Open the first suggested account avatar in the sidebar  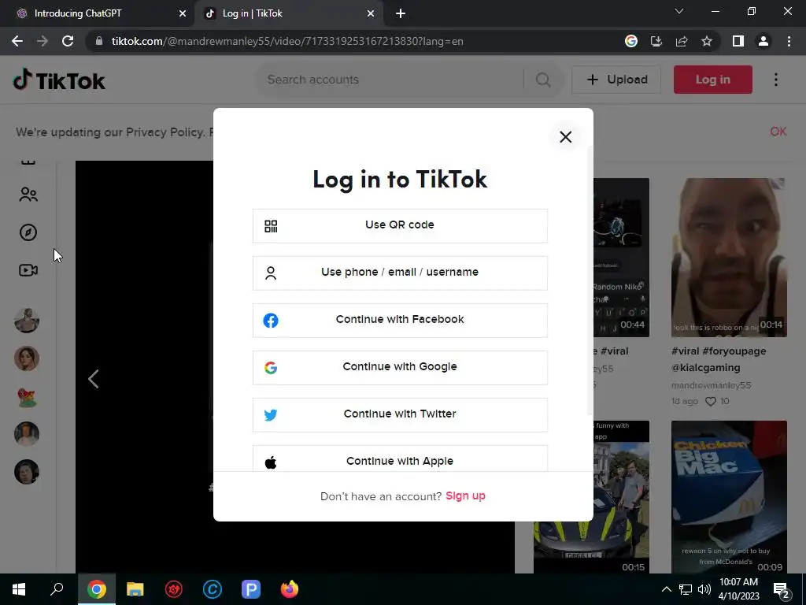(x=27, y=321)
